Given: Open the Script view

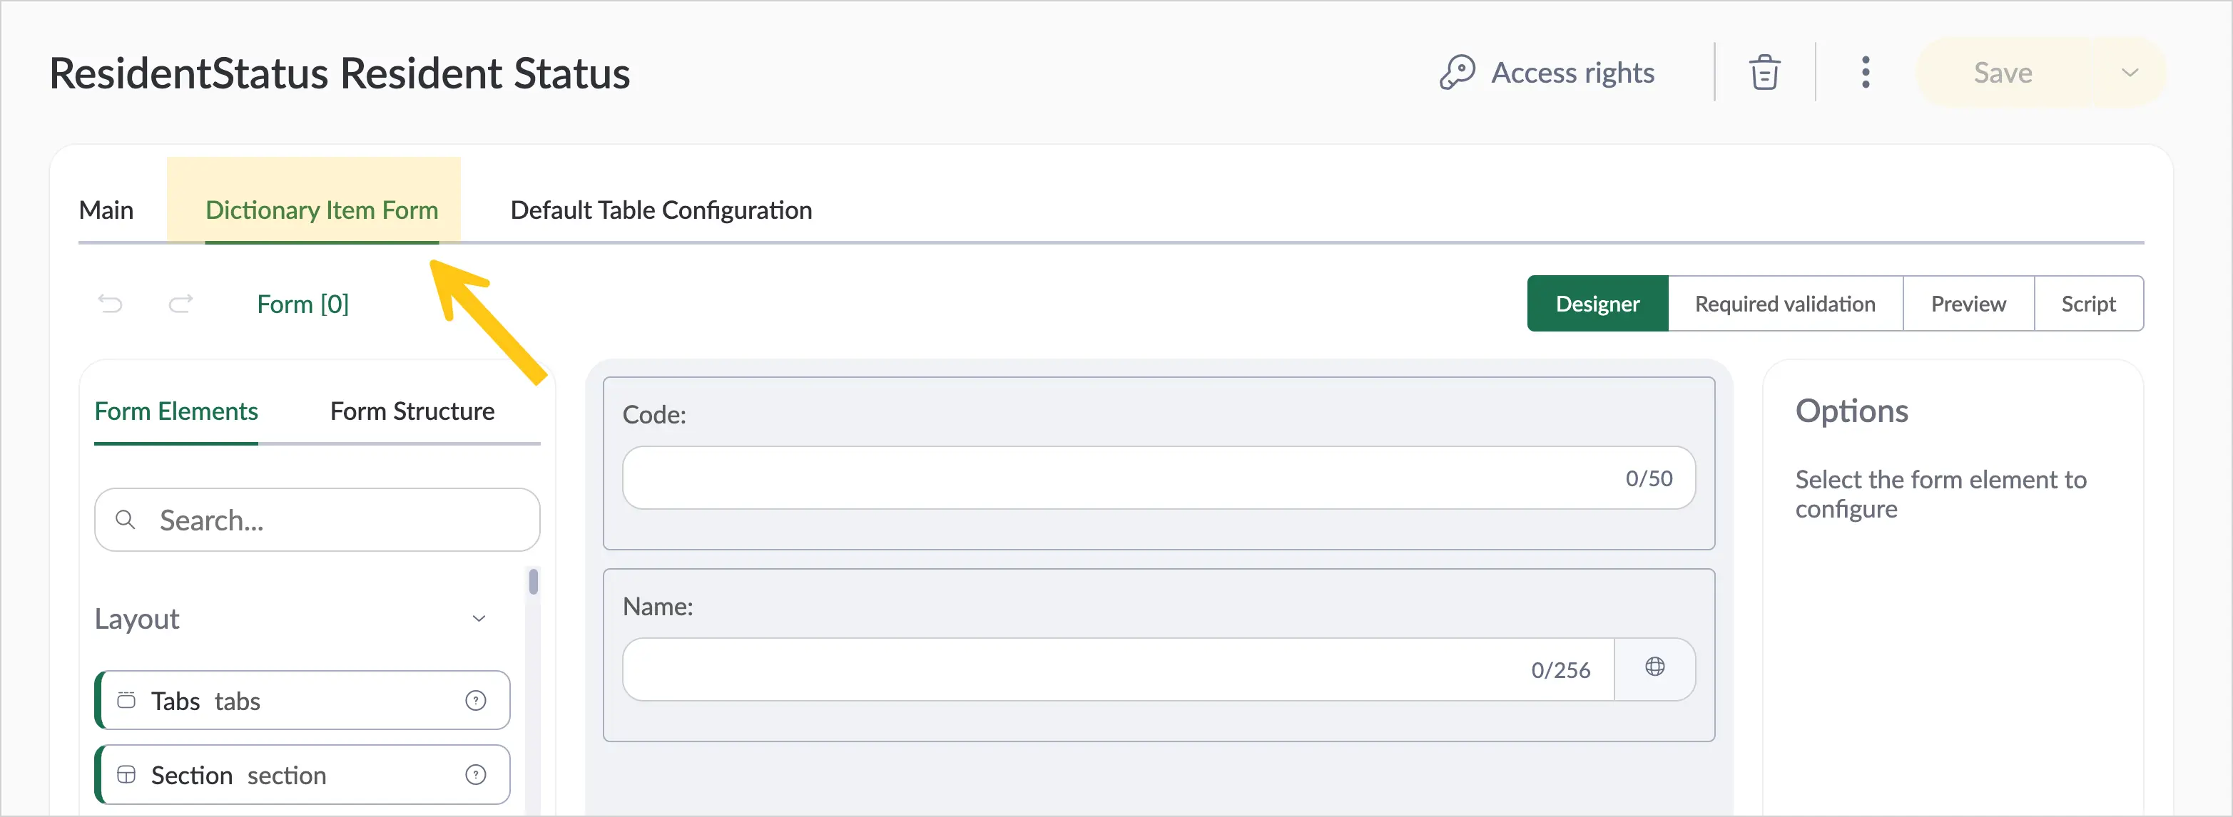Looking at the screenshot, I should point(2088,304).
